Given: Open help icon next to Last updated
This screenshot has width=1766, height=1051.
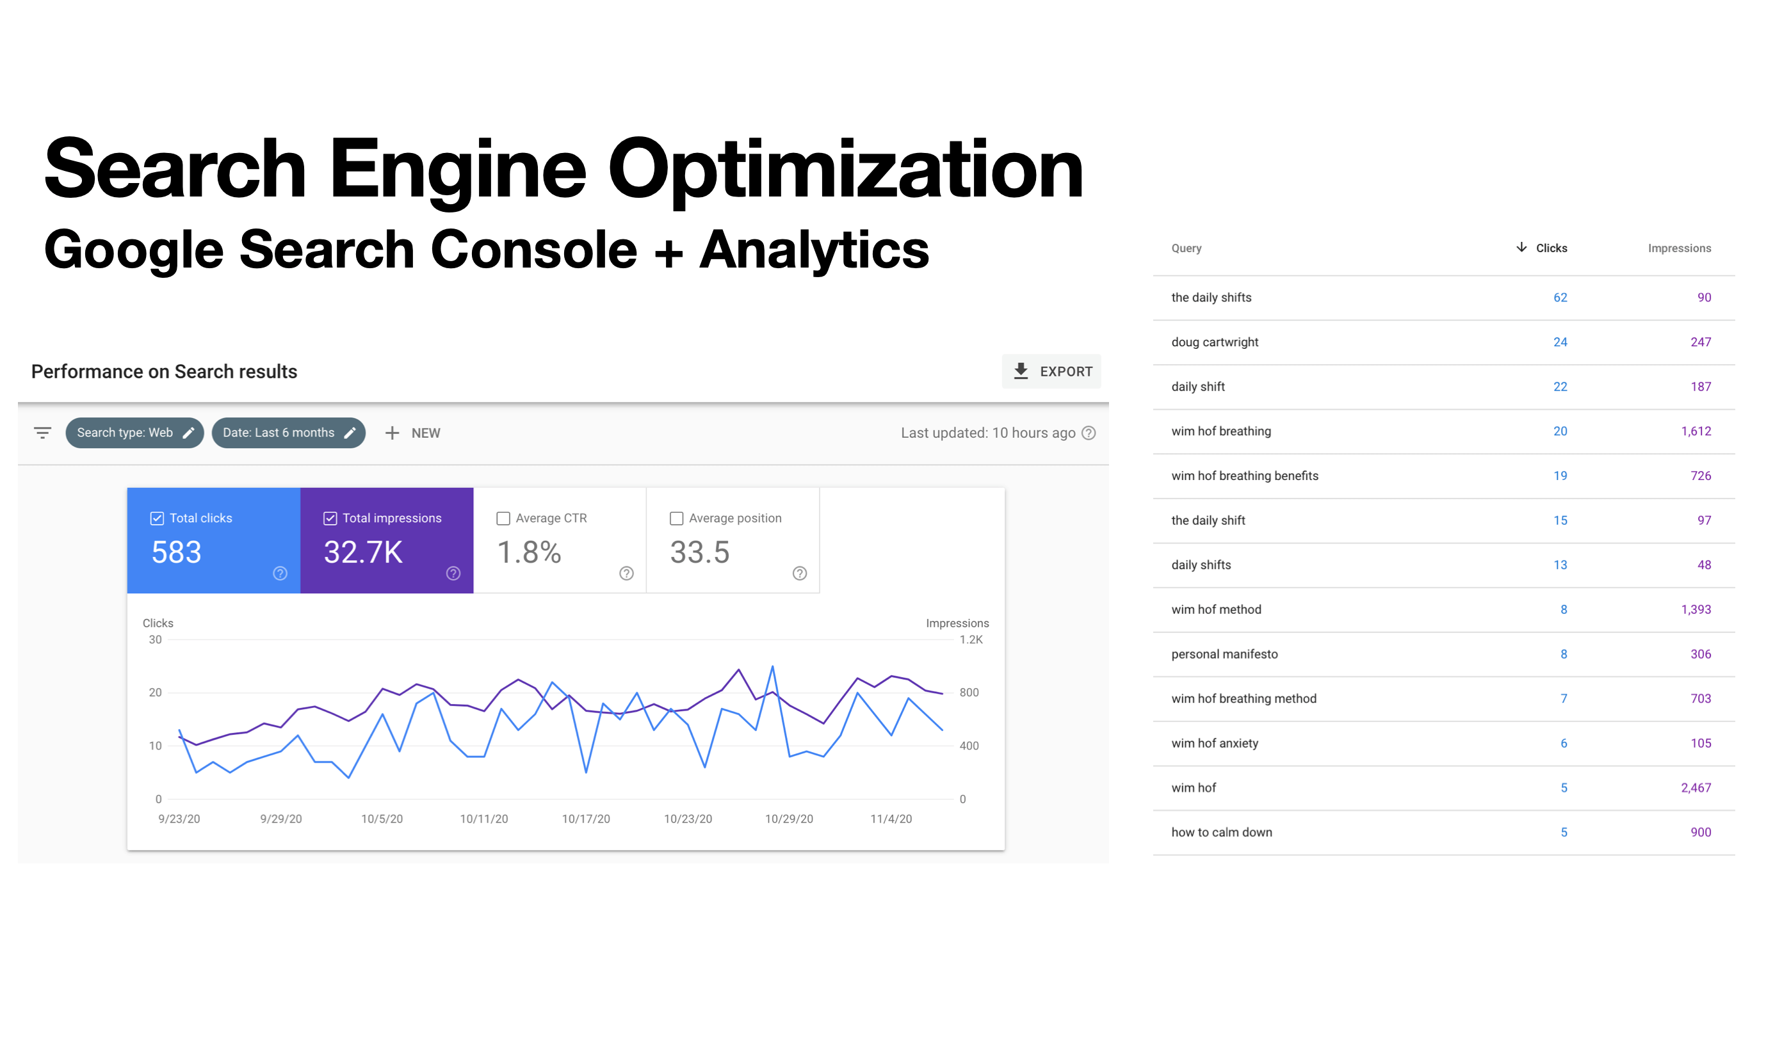Looking at the screenshot, I should click(x=1089, y=433).
